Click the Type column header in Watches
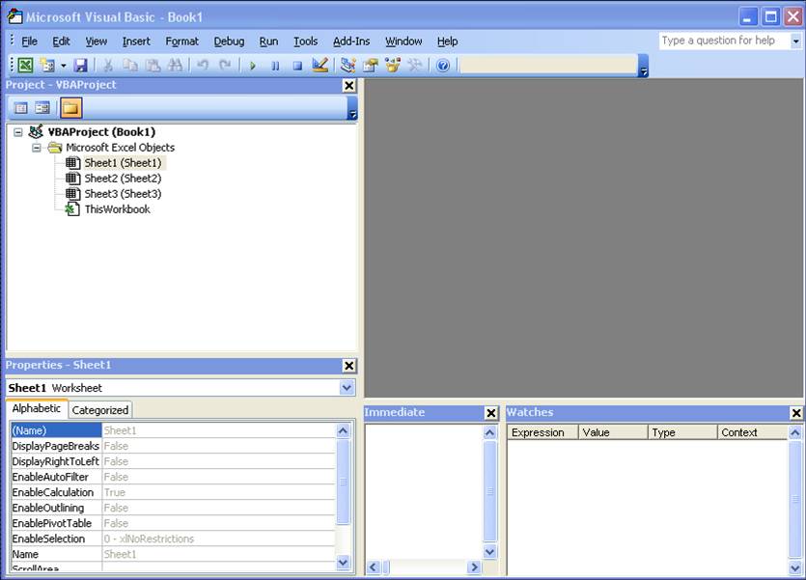The image size is (806, 580). point(682,432)
